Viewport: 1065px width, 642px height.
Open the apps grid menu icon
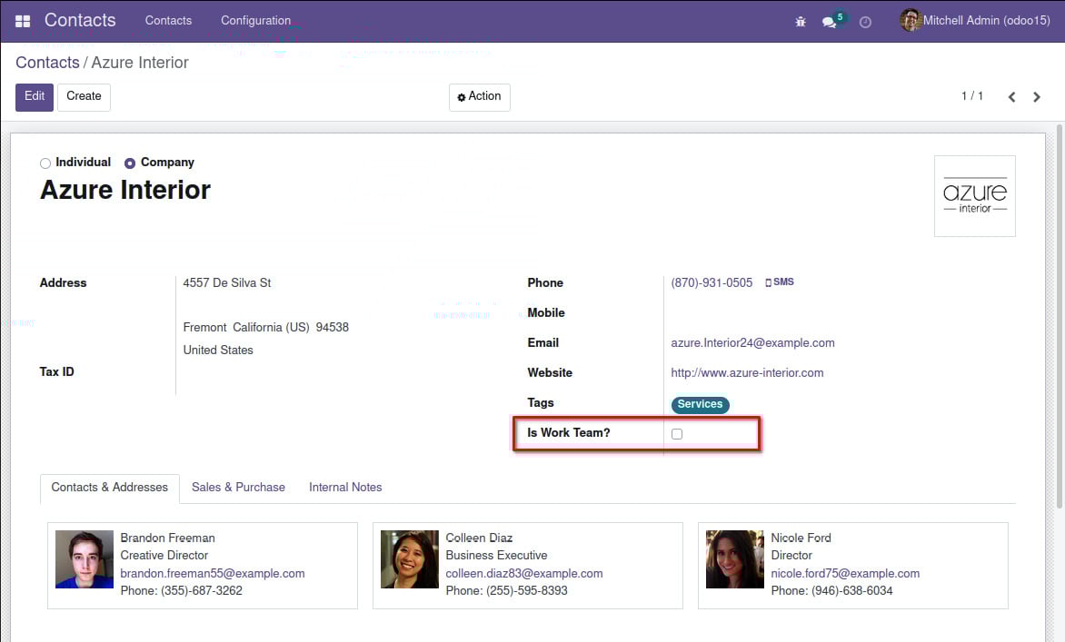[x=23, y=21]
